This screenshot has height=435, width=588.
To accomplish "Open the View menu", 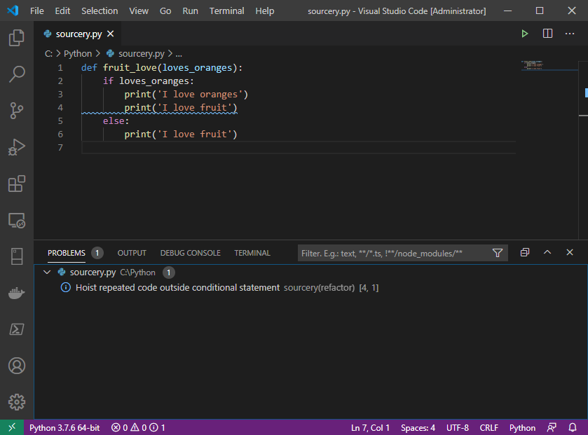I will tap(139, 11).
